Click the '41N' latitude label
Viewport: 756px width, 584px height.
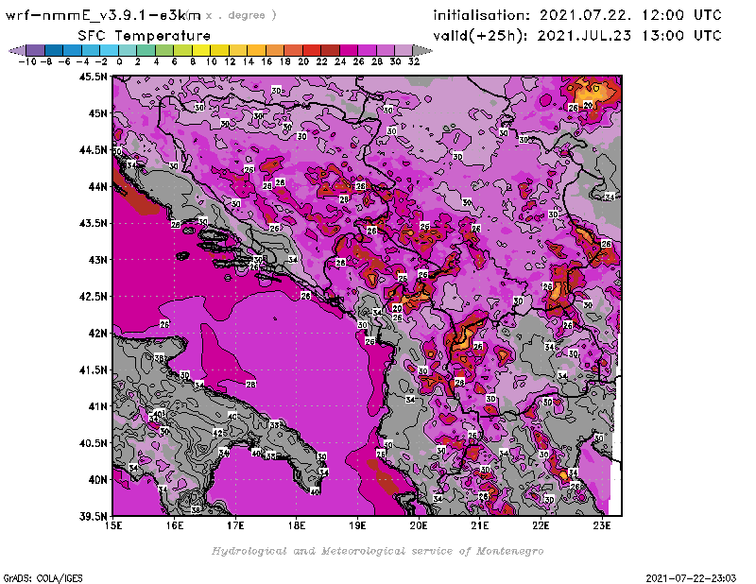[x=97, y=406]
